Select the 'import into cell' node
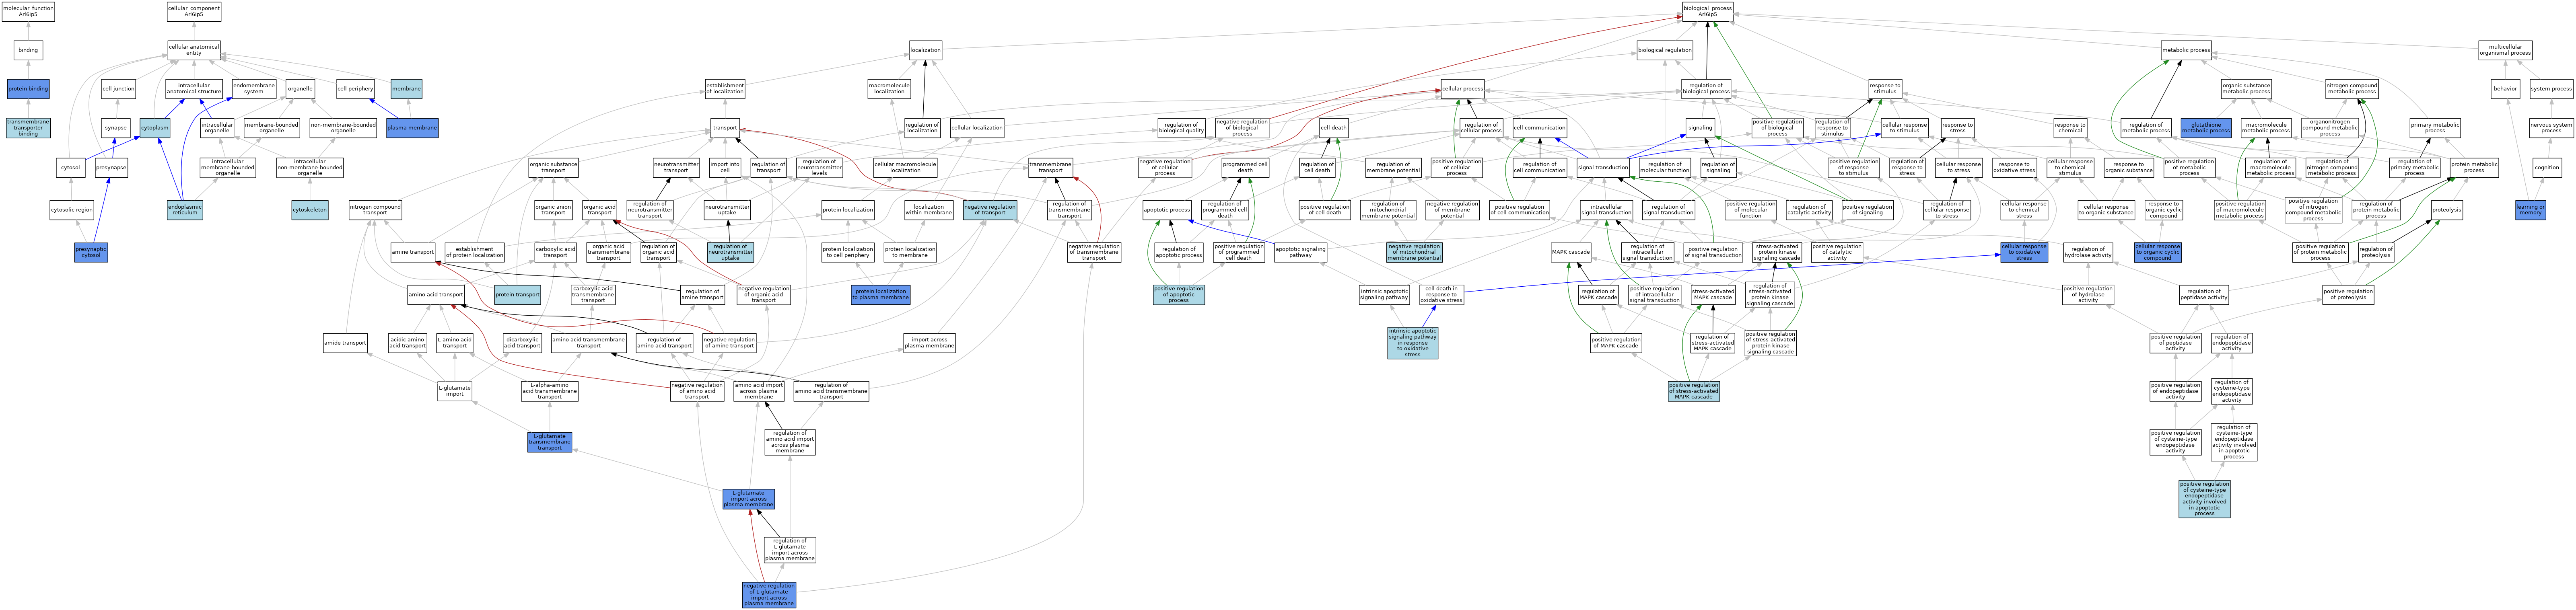 (725, 168)
